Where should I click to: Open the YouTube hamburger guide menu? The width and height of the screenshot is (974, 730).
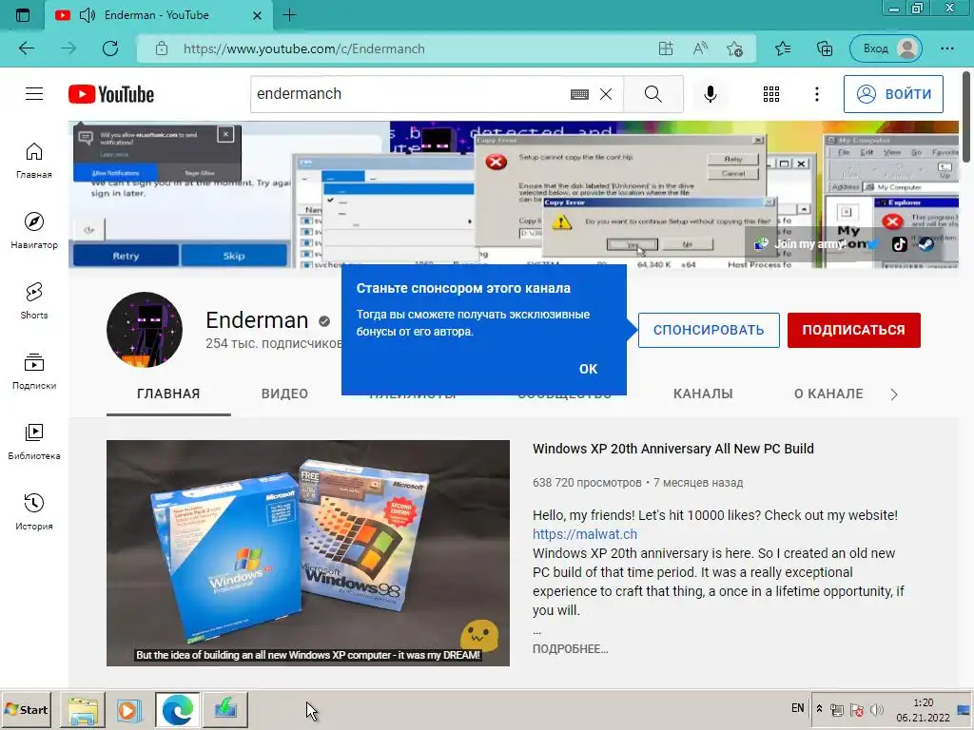click(34, 94)
